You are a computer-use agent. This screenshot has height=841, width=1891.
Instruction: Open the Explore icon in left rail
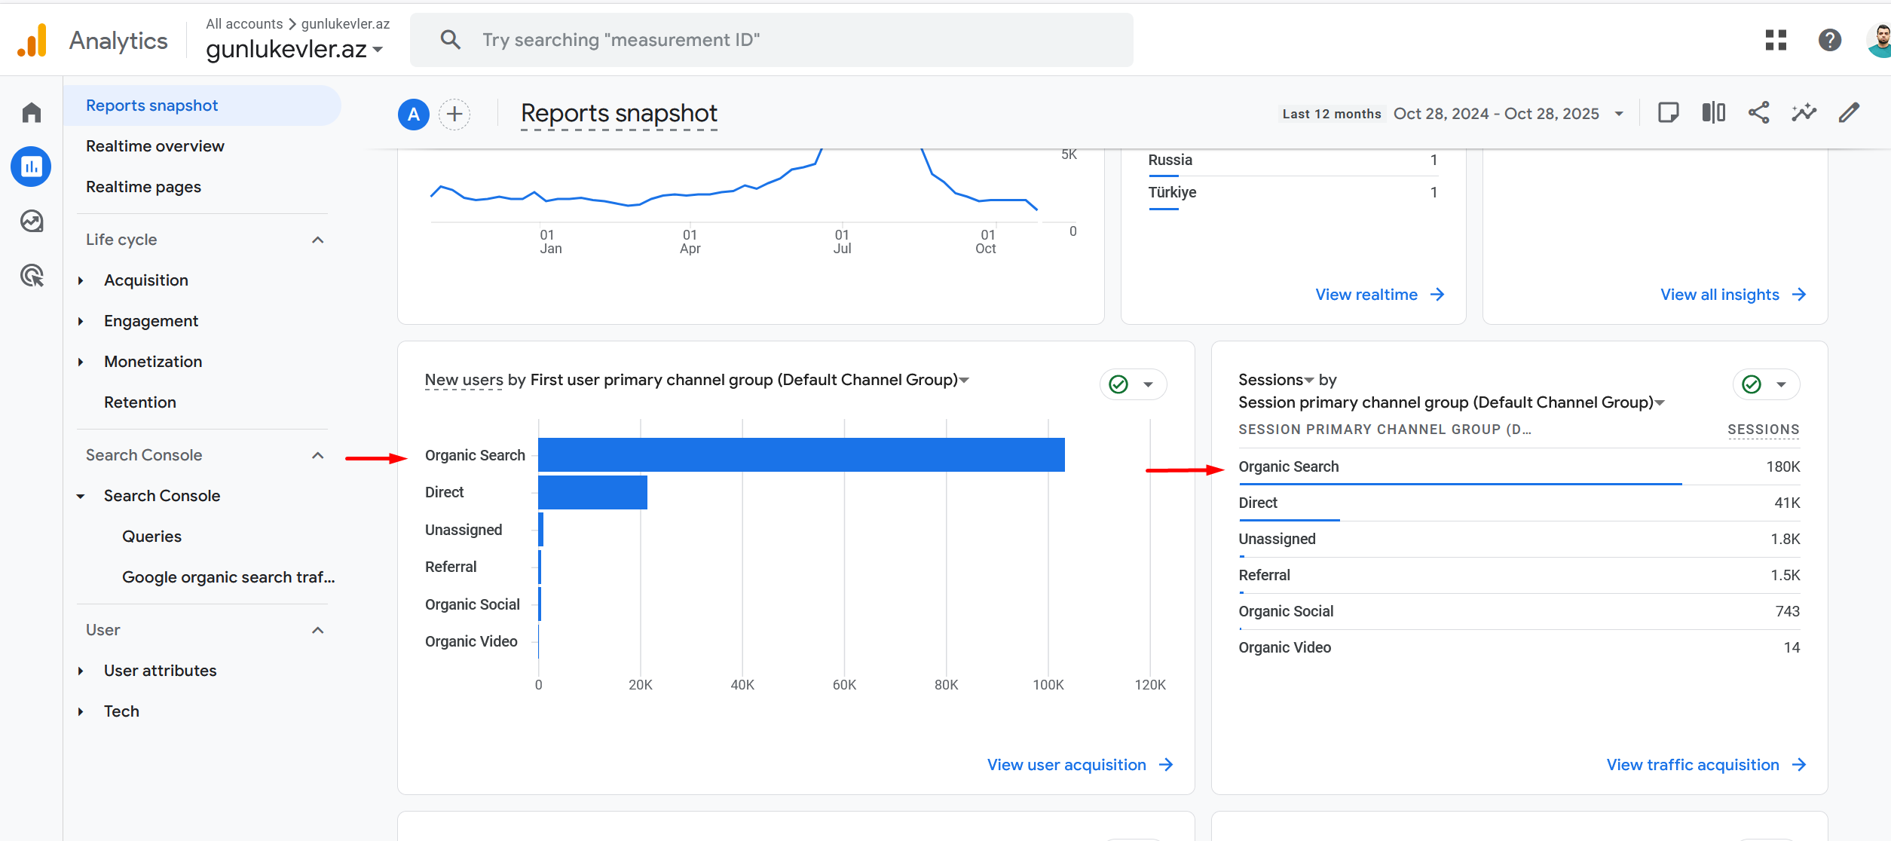point(31,222)
